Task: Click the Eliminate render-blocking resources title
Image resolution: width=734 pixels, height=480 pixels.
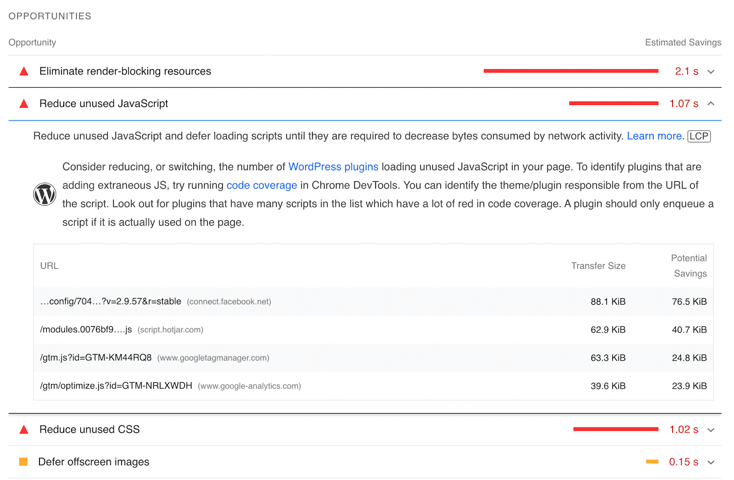Action: tap(125, 71)
